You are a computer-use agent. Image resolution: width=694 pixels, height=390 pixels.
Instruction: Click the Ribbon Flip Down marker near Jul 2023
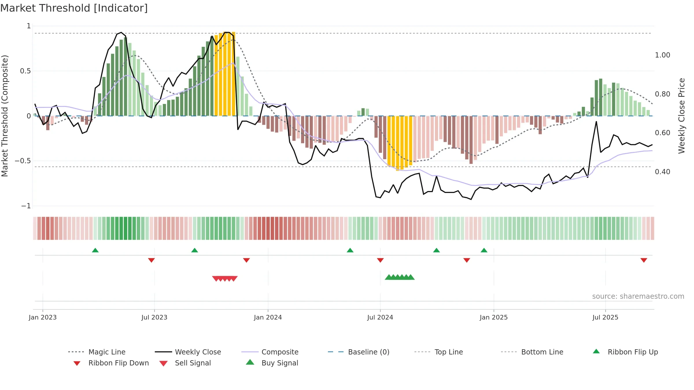152,260
